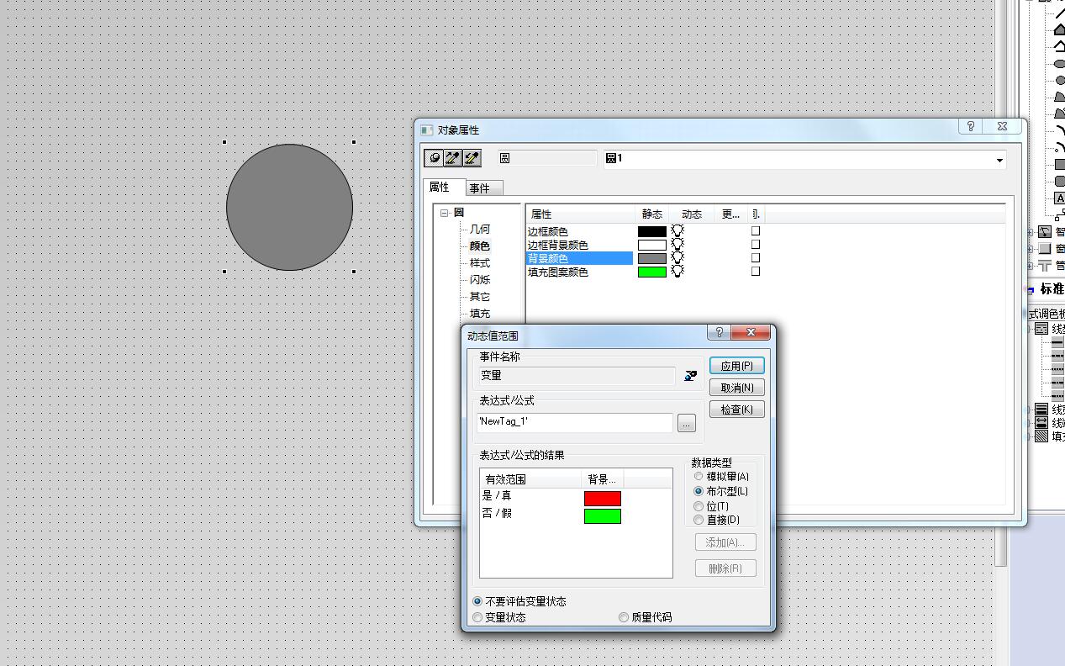
Task: Click the pin icon in Object Properties toolbar
Action: [434, 157]
